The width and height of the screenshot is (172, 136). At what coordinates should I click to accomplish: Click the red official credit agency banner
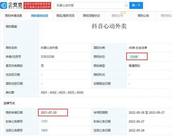tap(37, 5)
